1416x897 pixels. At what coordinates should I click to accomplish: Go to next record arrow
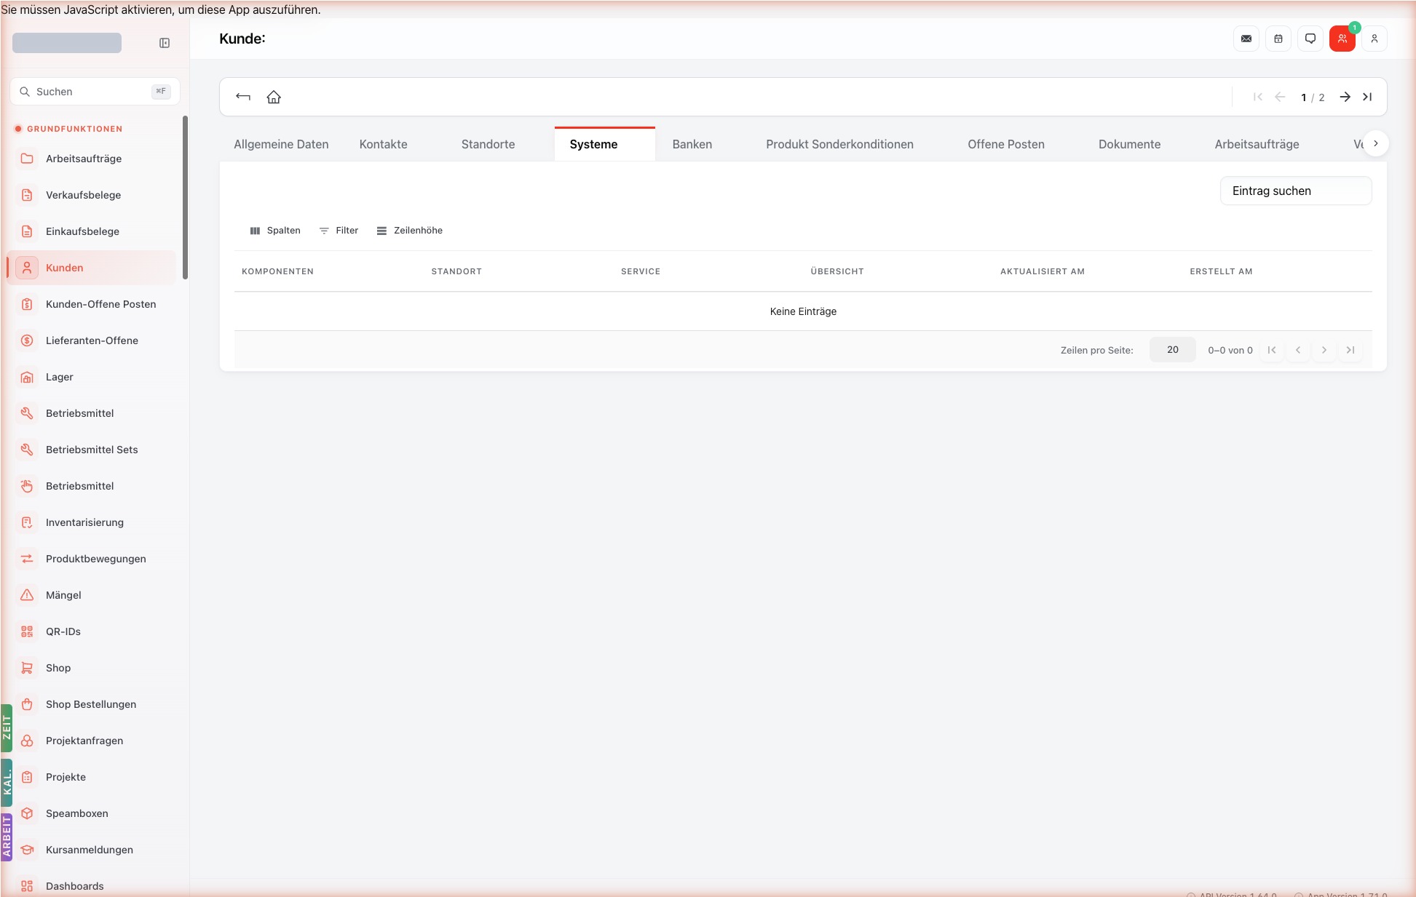click(1345, 97)
